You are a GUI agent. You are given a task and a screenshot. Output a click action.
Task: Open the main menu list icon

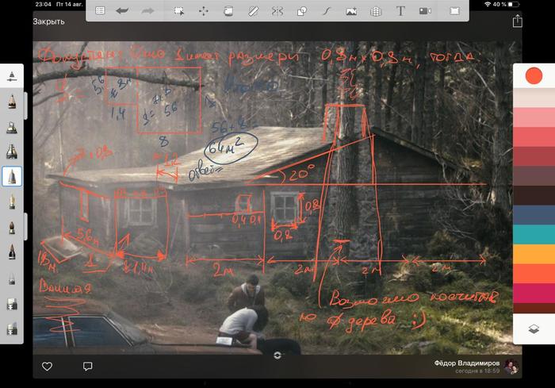(100, 11)
